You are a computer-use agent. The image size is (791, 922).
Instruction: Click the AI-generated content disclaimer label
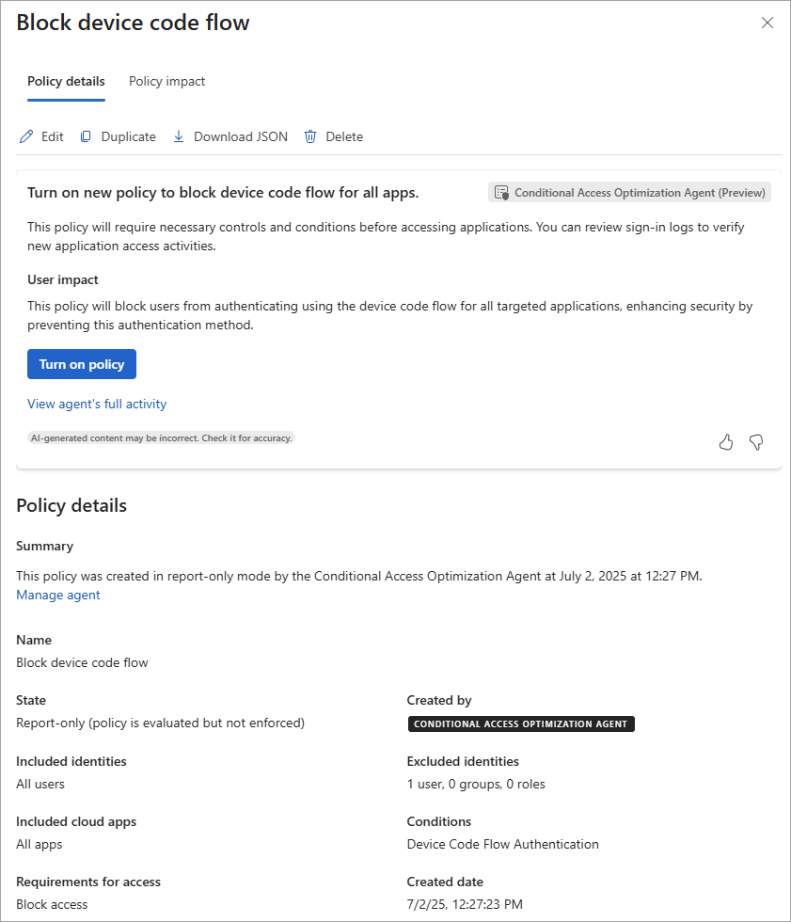(x=161, y=438)
